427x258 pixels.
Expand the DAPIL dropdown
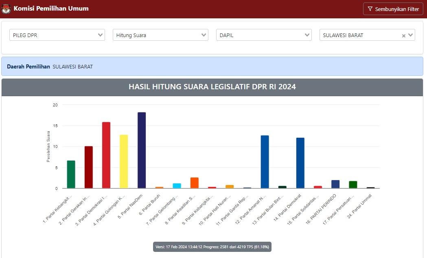tap(264, 35)
